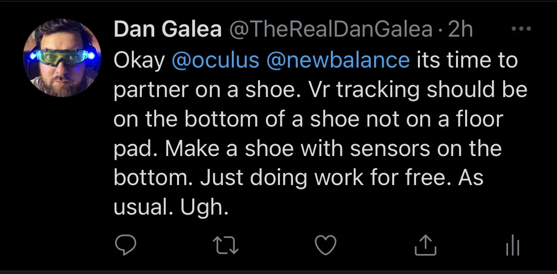Click the 'usual. Ugh.' closing text
Viewport: 557px width, 274px height.
171,207
